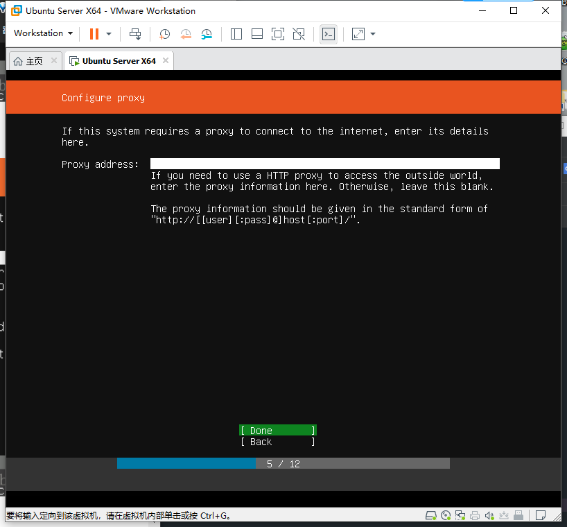Image resolution: width=567 pixels, height=527 pixels.
Task: Click the sound card status icon
Action: point(489,515)
